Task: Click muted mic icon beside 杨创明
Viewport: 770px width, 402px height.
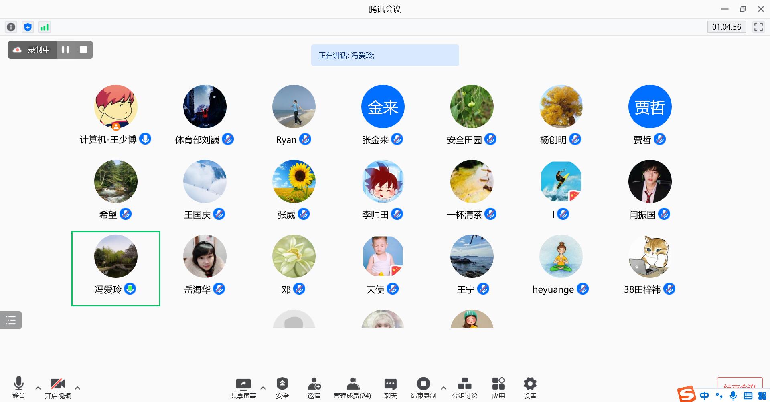Action: click(575, 139)
